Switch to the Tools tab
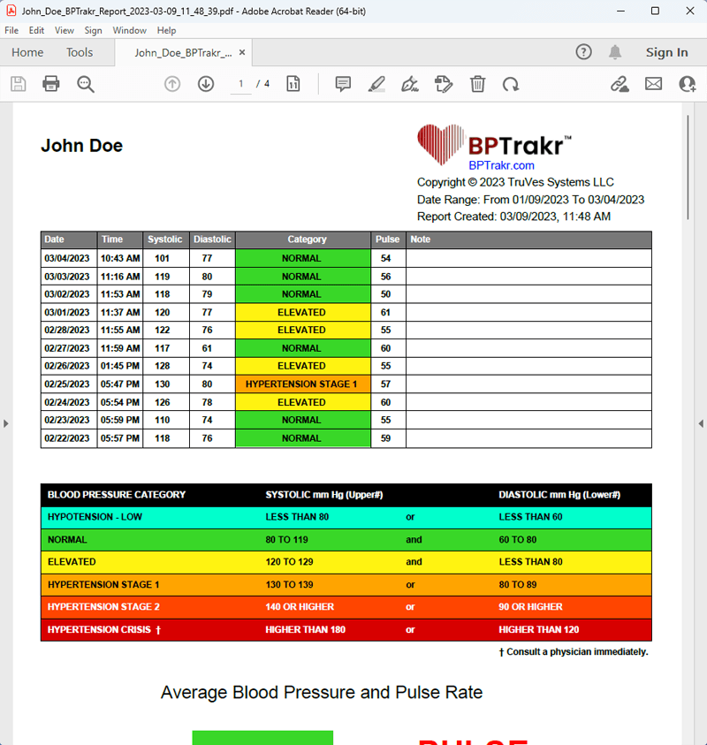 pyautogui.click(x=80, y=52)
